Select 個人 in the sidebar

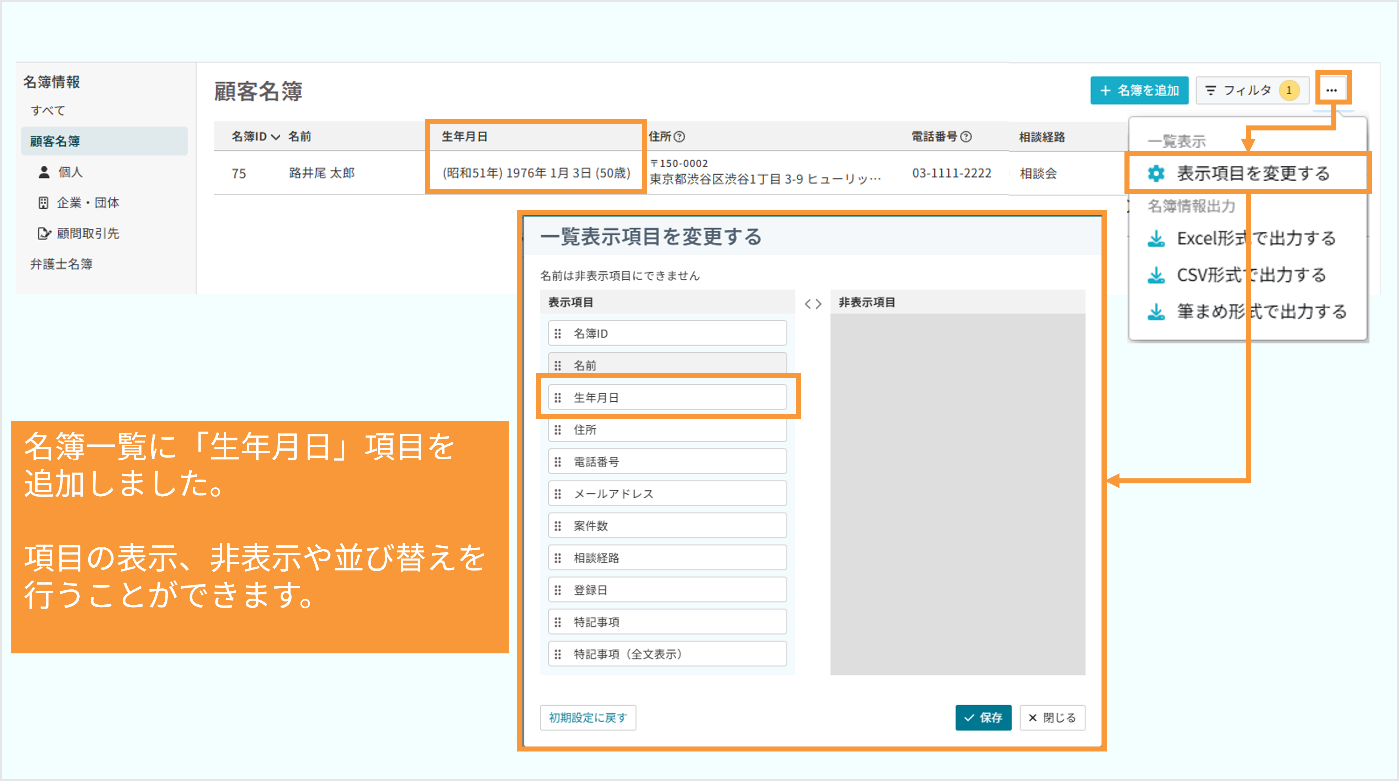pyautogui.click(x=70, y=172)
